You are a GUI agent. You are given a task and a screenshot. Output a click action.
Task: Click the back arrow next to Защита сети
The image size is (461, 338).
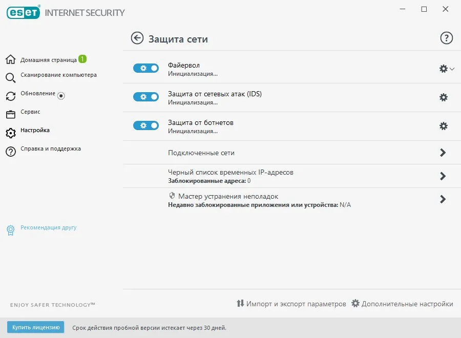(137, 38)
